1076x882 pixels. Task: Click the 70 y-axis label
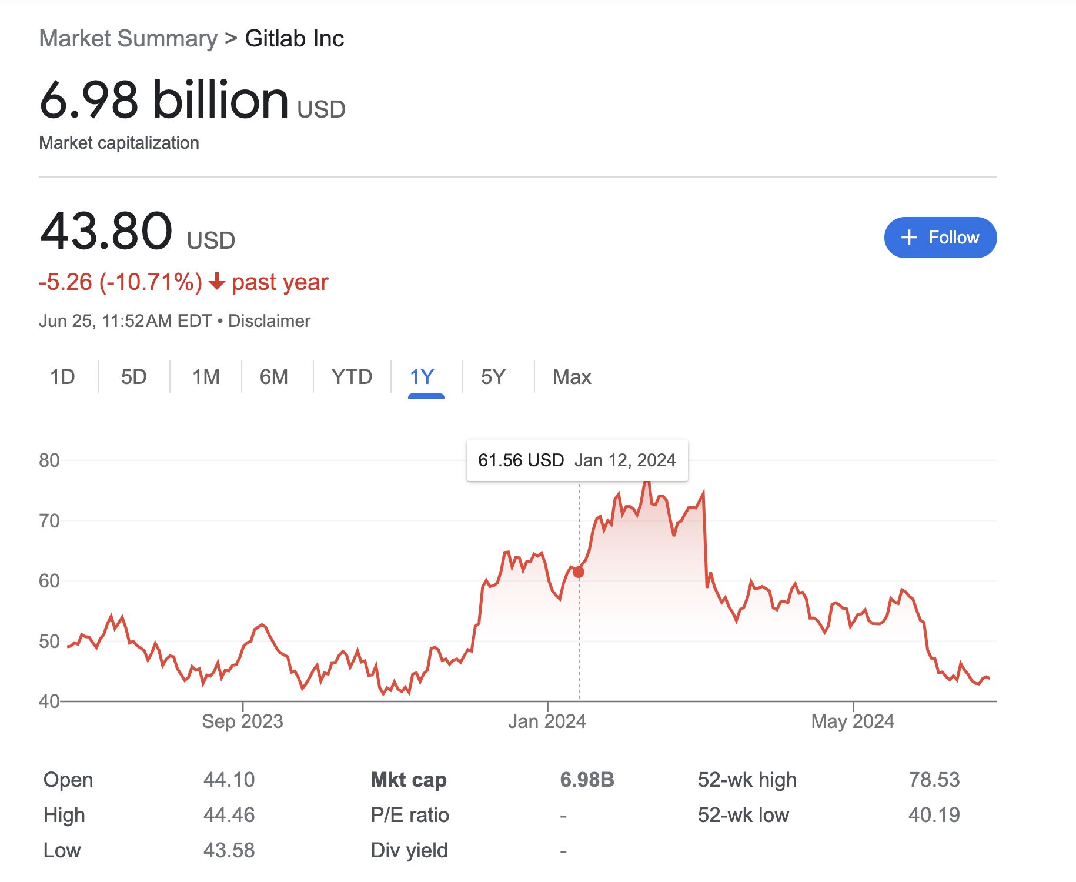pyautogui.click(x=49, y=521)
